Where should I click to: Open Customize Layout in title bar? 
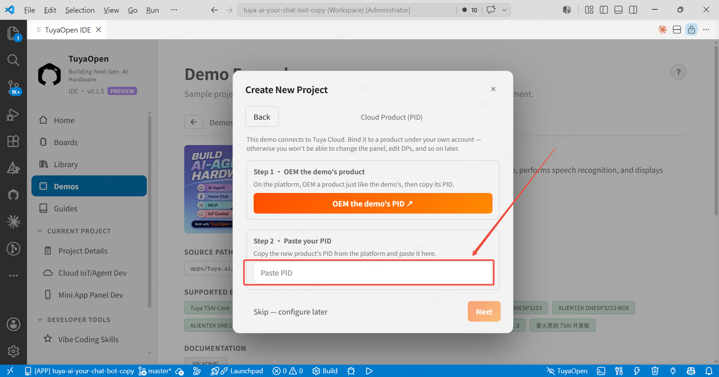click(589, 10)
